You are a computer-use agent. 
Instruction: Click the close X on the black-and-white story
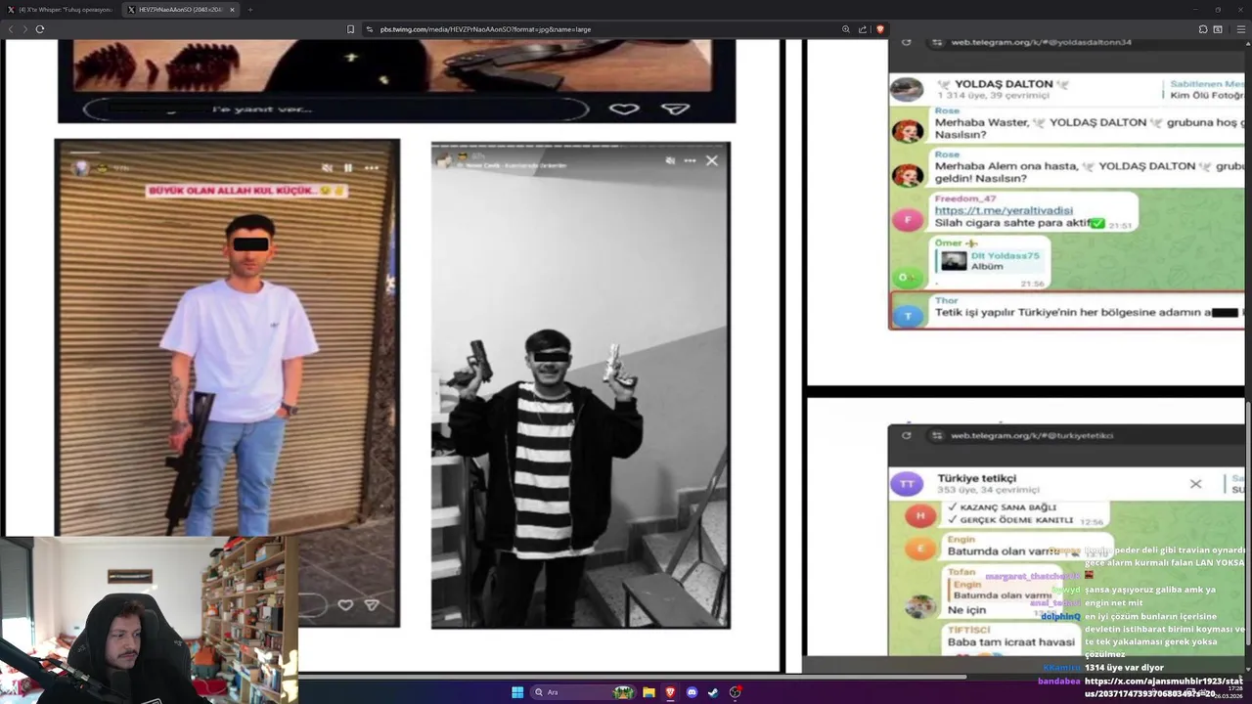pos(711,160)
